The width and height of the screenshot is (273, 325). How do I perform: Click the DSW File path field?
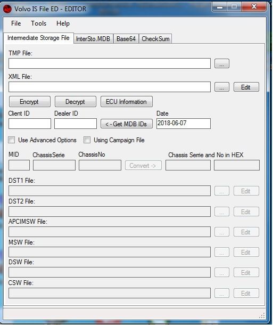tap(110, 272)
